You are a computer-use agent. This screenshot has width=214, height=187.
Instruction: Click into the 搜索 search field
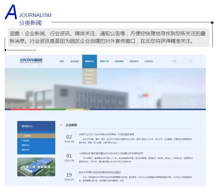point(180,61)
